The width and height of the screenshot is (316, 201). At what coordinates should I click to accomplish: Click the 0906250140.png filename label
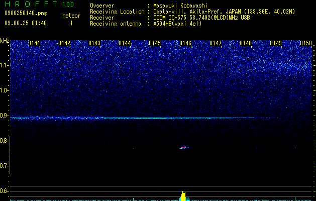click(x=26, y=13)
